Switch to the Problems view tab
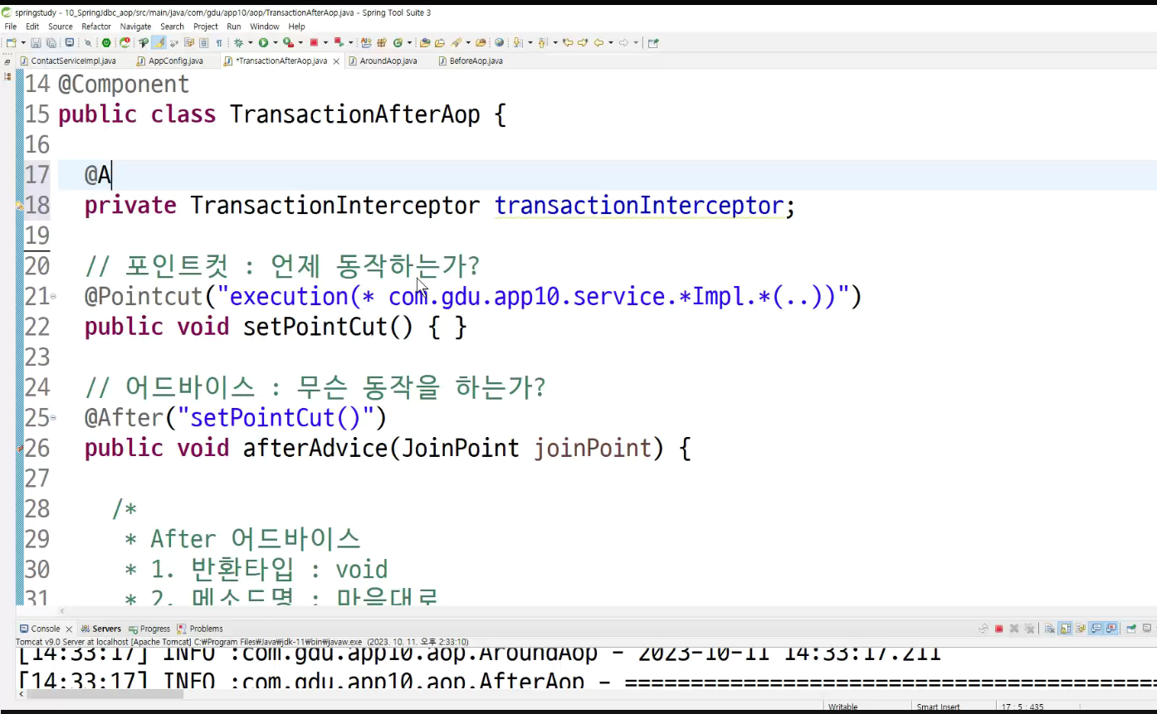Image resolution: width=1157 pixels, height=714 pixels. point(200,629)
